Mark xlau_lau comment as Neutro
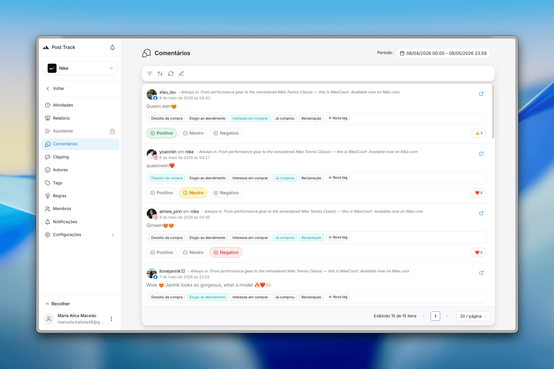 click(193, 133)
